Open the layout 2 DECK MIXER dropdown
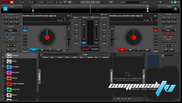This screenshot has width=182, height=103. (56, 2)
